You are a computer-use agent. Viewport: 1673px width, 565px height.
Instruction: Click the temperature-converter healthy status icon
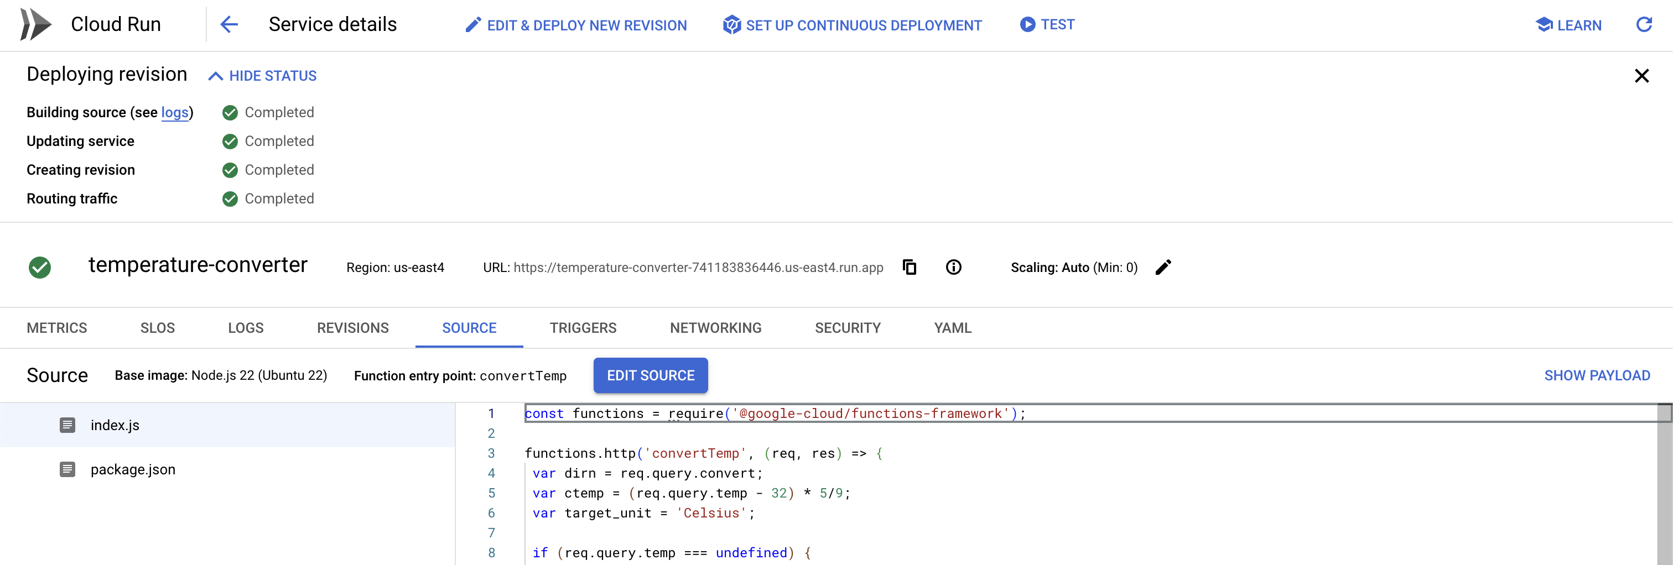click(40, 267)
